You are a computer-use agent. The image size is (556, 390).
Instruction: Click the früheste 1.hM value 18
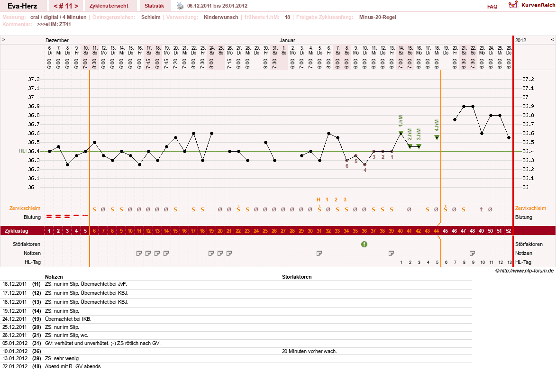(x=287, y=17)
